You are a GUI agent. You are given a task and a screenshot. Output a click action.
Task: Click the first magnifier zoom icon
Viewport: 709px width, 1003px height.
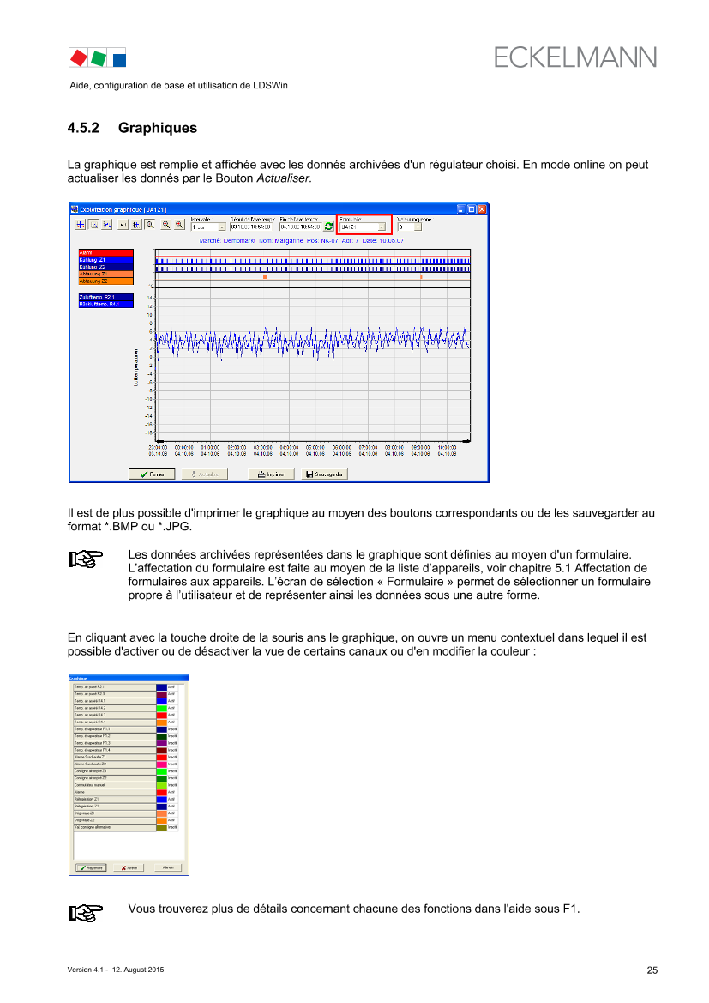150,225
